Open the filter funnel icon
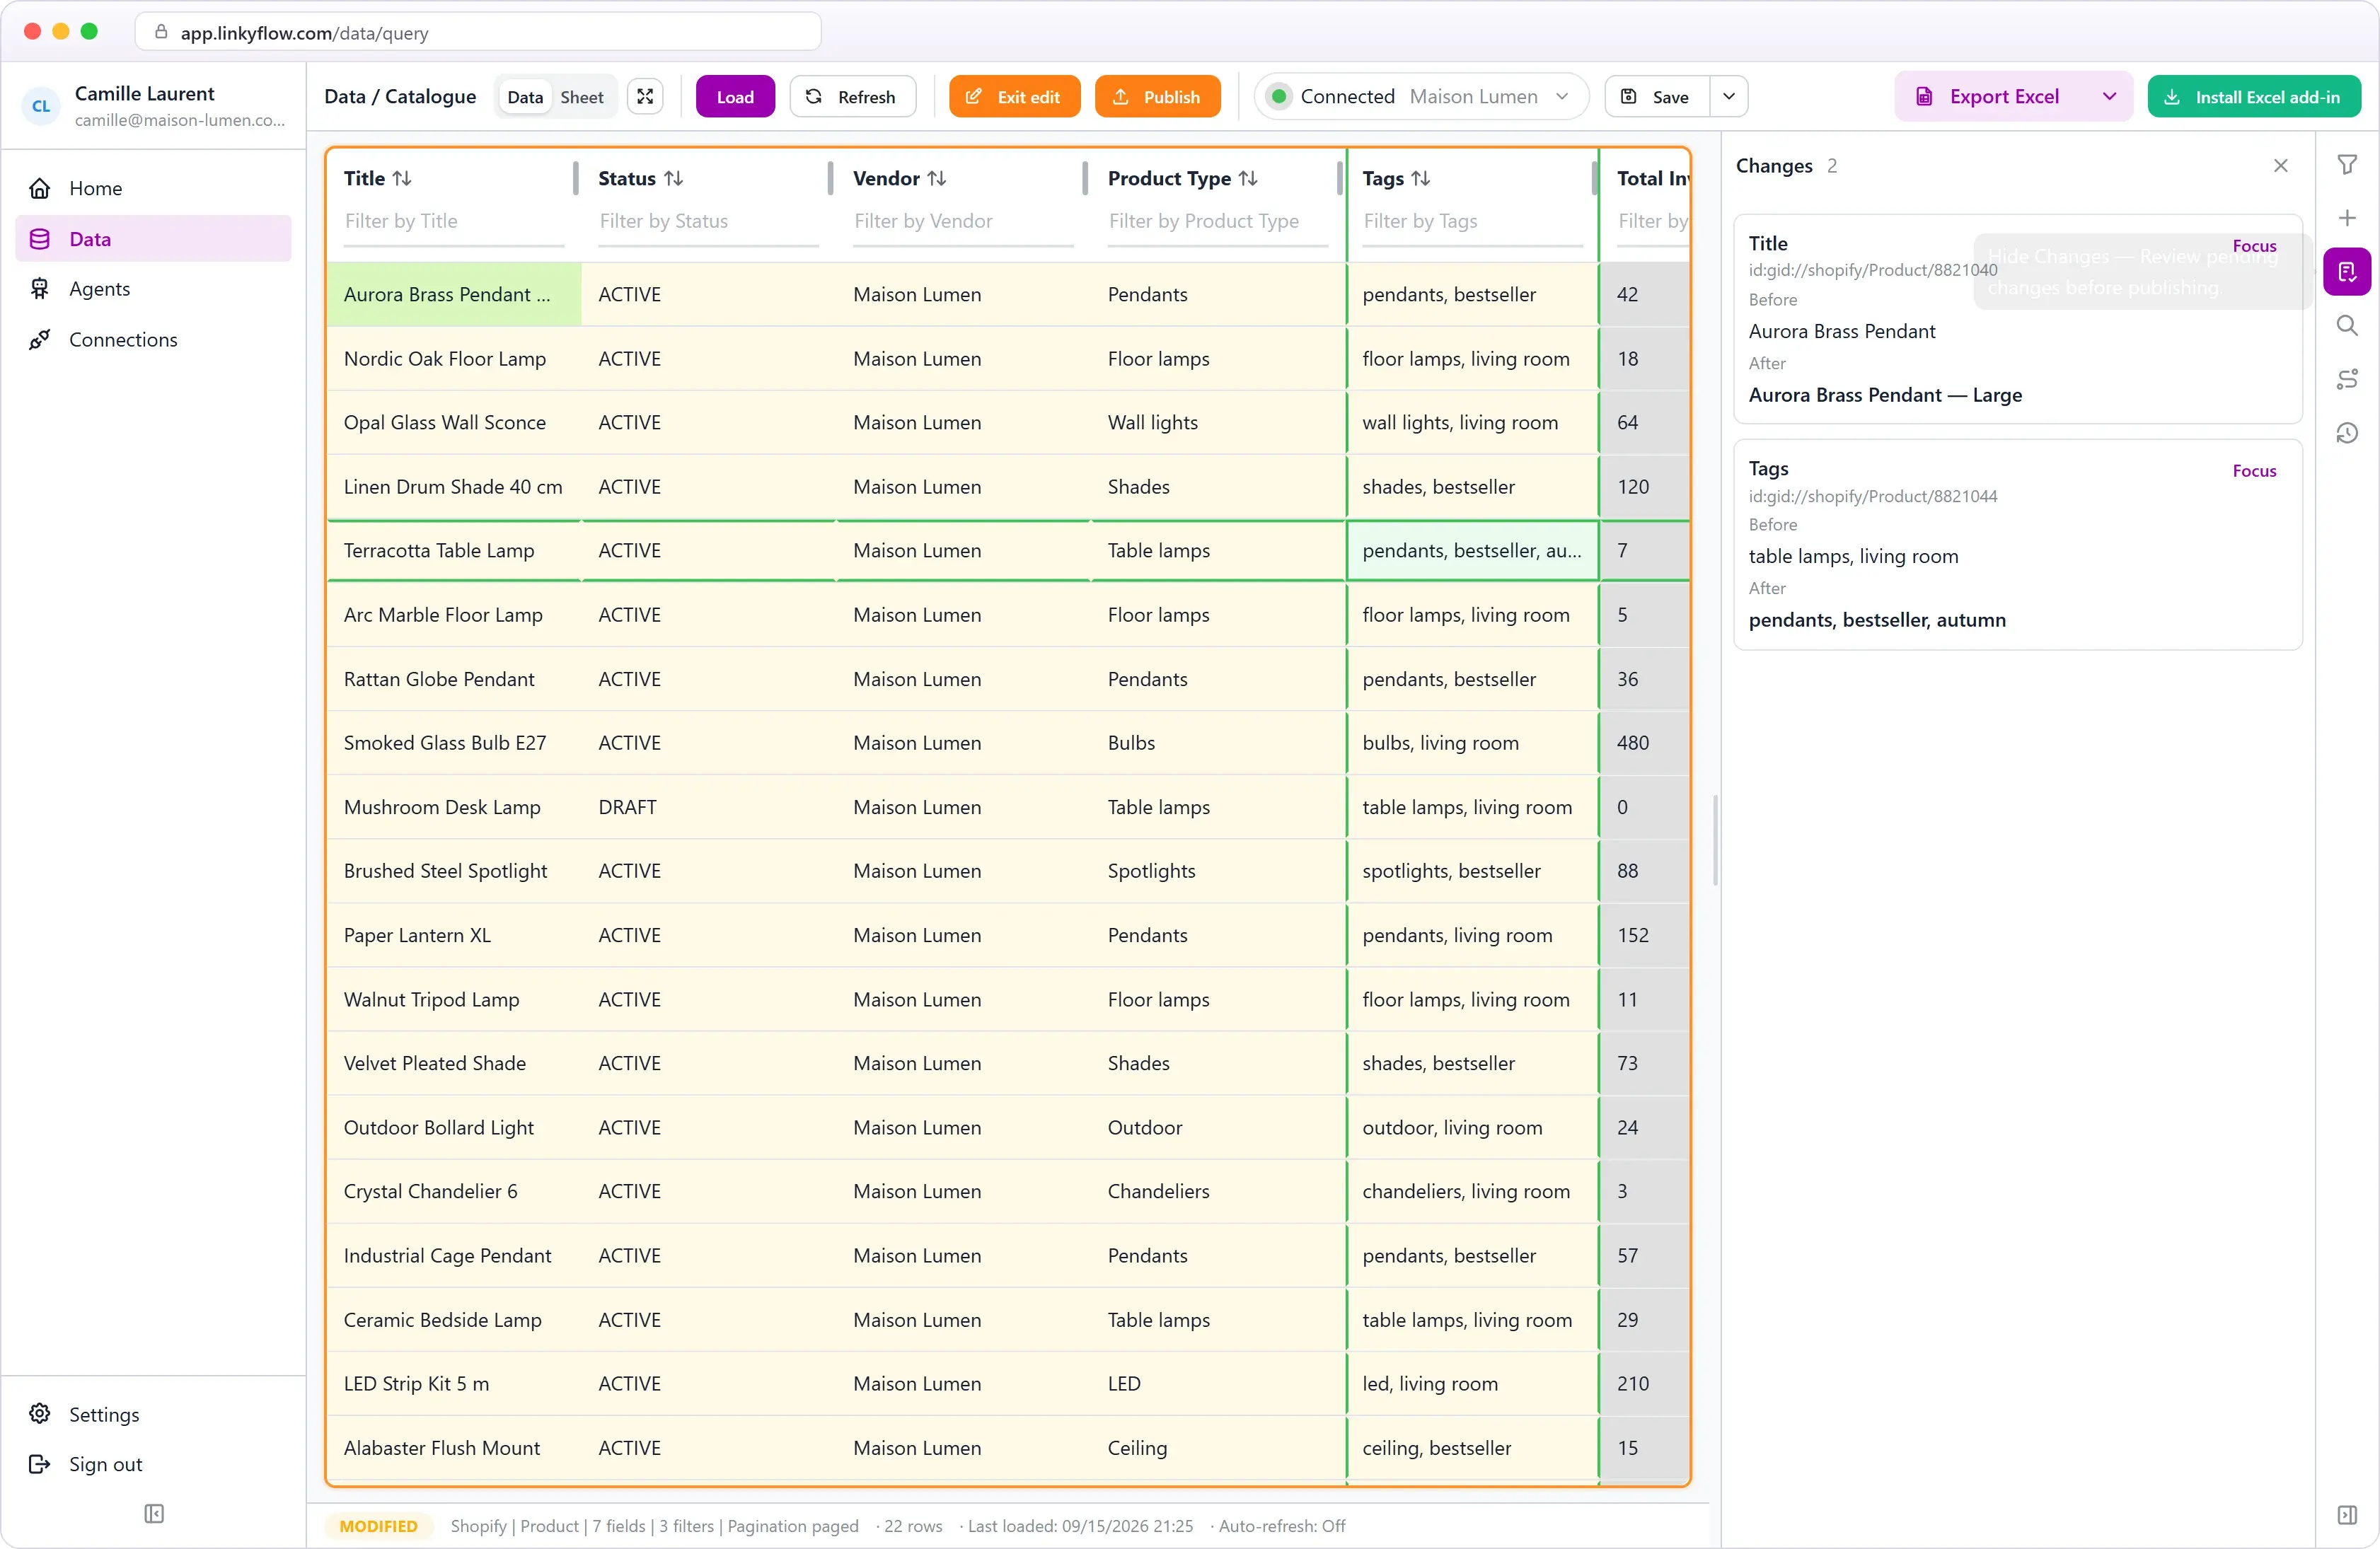 click(2347, 164)
